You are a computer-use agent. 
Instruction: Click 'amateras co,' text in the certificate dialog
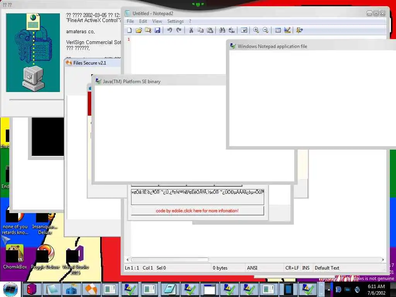click(x=80, y=32)
